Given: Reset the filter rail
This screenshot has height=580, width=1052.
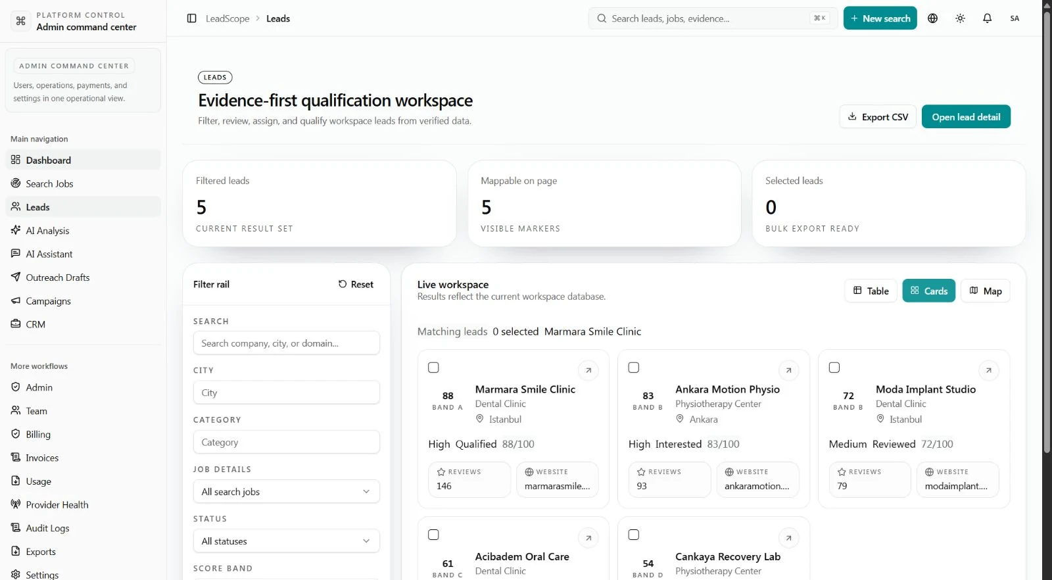Looking at the screenshot, I should [356, 284].
